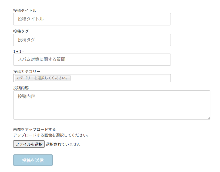This screenshot has height=172, width=220.
Task: Click the 投稿タイトル text input field
Action: (x=92, y=19)
